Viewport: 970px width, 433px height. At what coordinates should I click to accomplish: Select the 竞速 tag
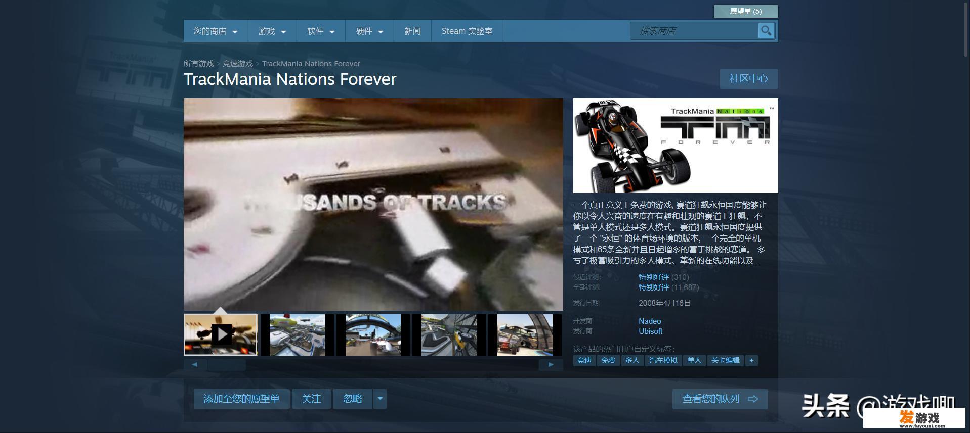[584, 360]
